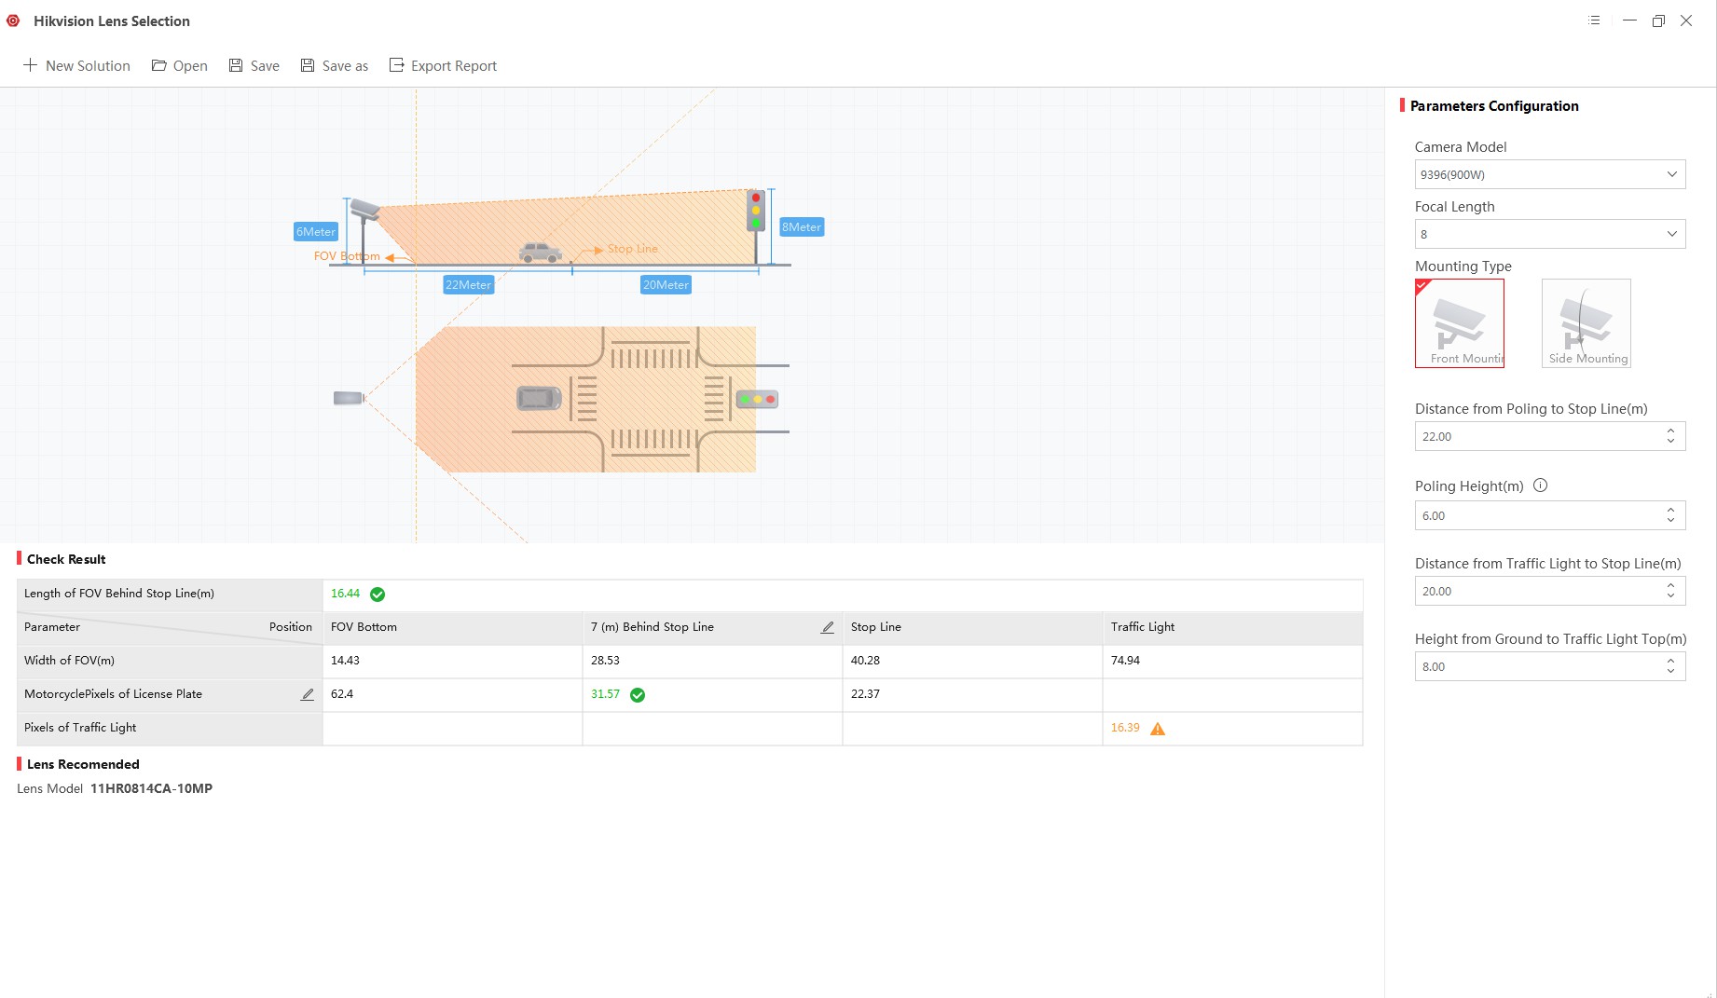Click green check next to 16.44
This screenshot has height=998, width=1717.
pos(378,594)
